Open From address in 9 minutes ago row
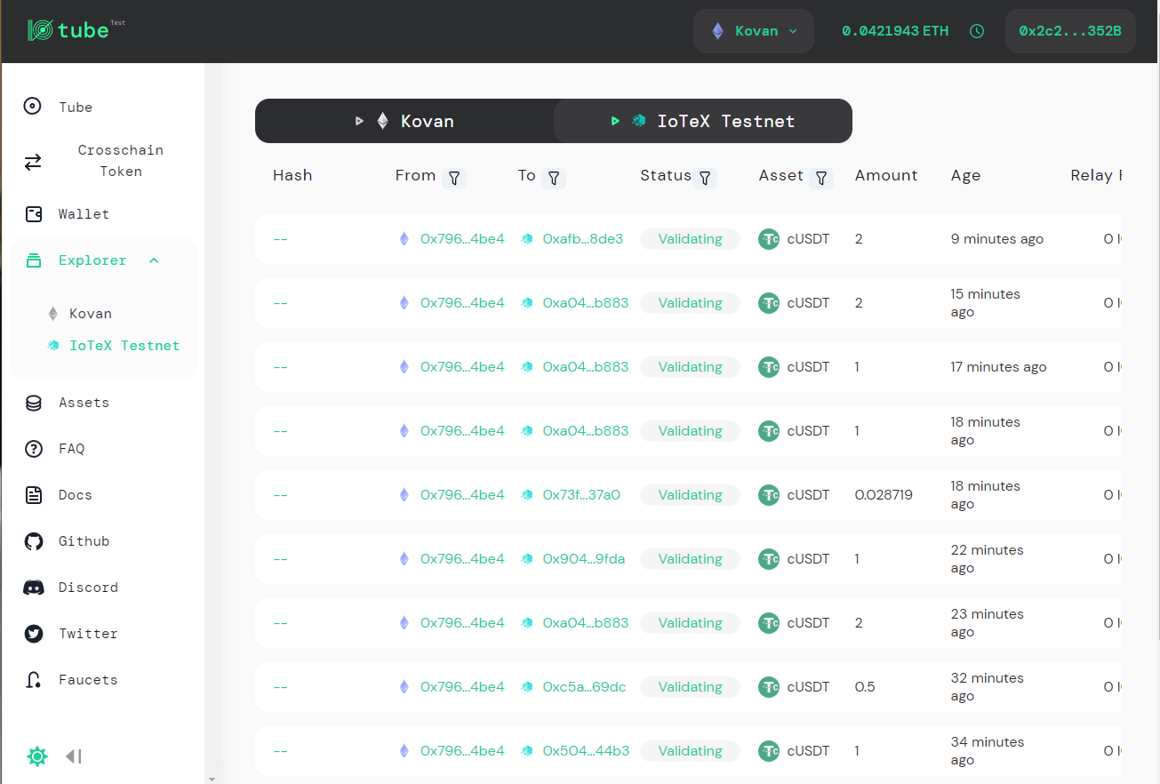The image size is (1160, 784). click(x=462, y=239)
